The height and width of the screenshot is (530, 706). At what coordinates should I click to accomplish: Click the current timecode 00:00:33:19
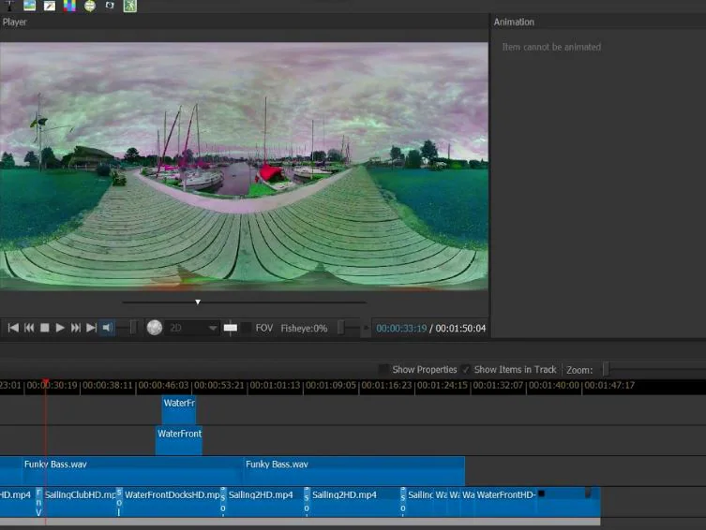tap(401, 329)
